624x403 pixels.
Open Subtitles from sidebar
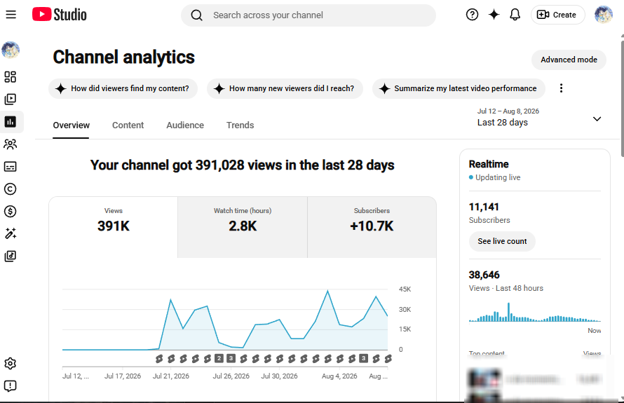(x=11, y=166)
